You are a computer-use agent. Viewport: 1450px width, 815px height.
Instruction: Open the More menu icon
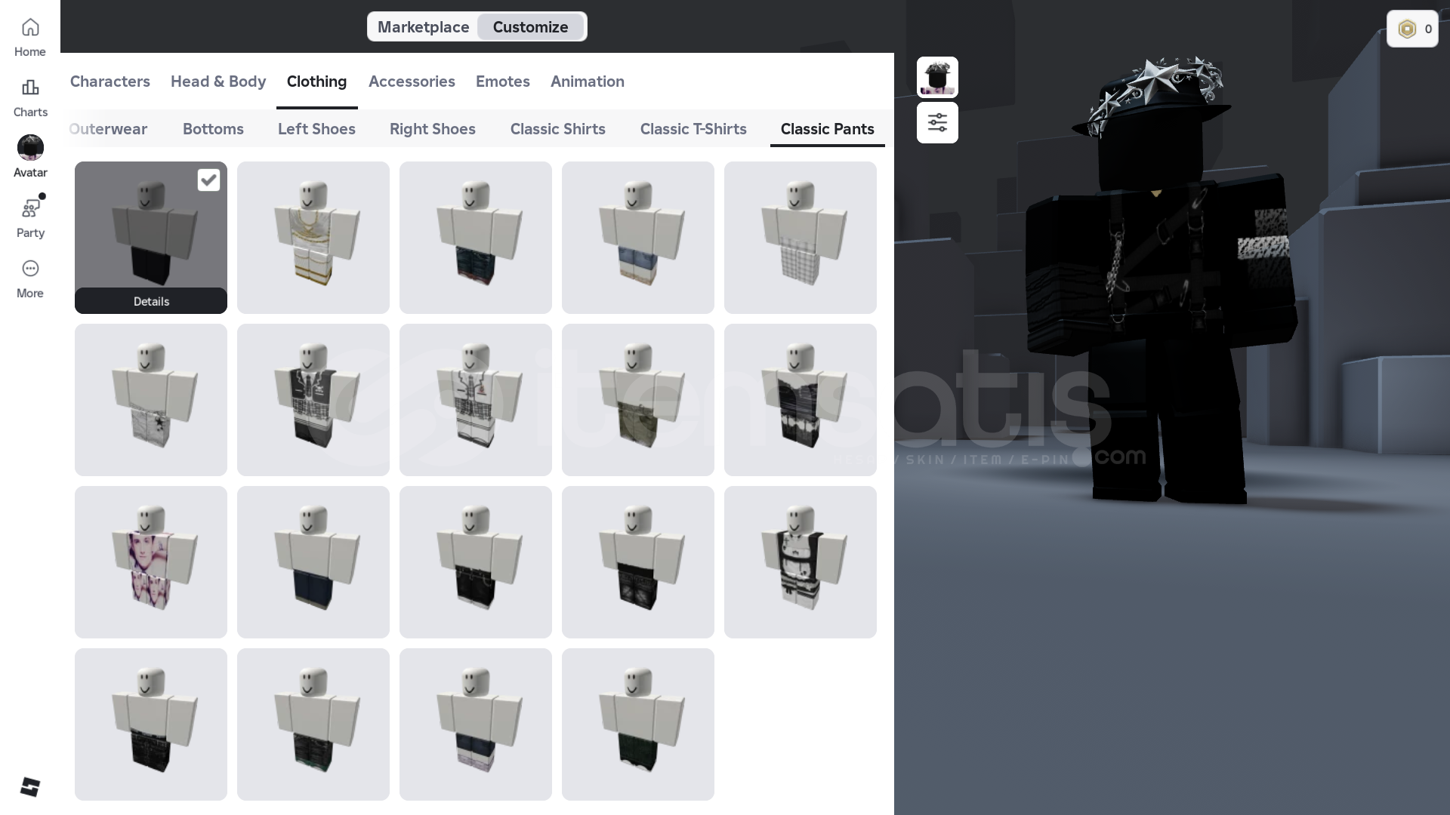(x=30, y=269)
